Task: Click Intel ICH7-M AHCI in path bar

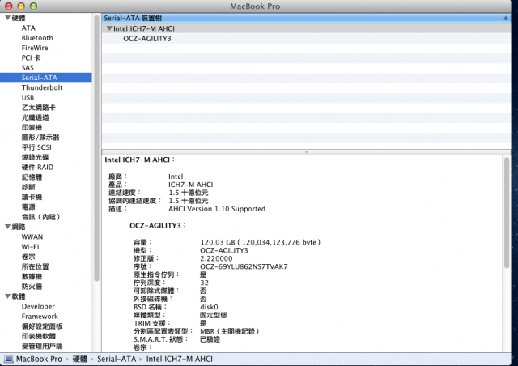Action: coord(180,359)
